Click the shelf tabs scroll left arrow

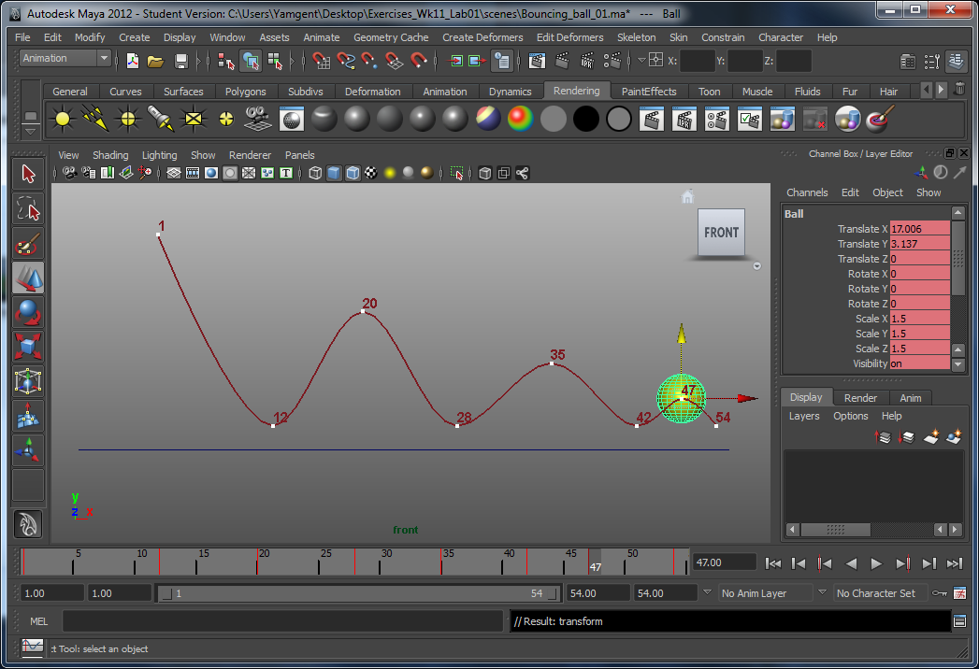(x=927, y=90)
